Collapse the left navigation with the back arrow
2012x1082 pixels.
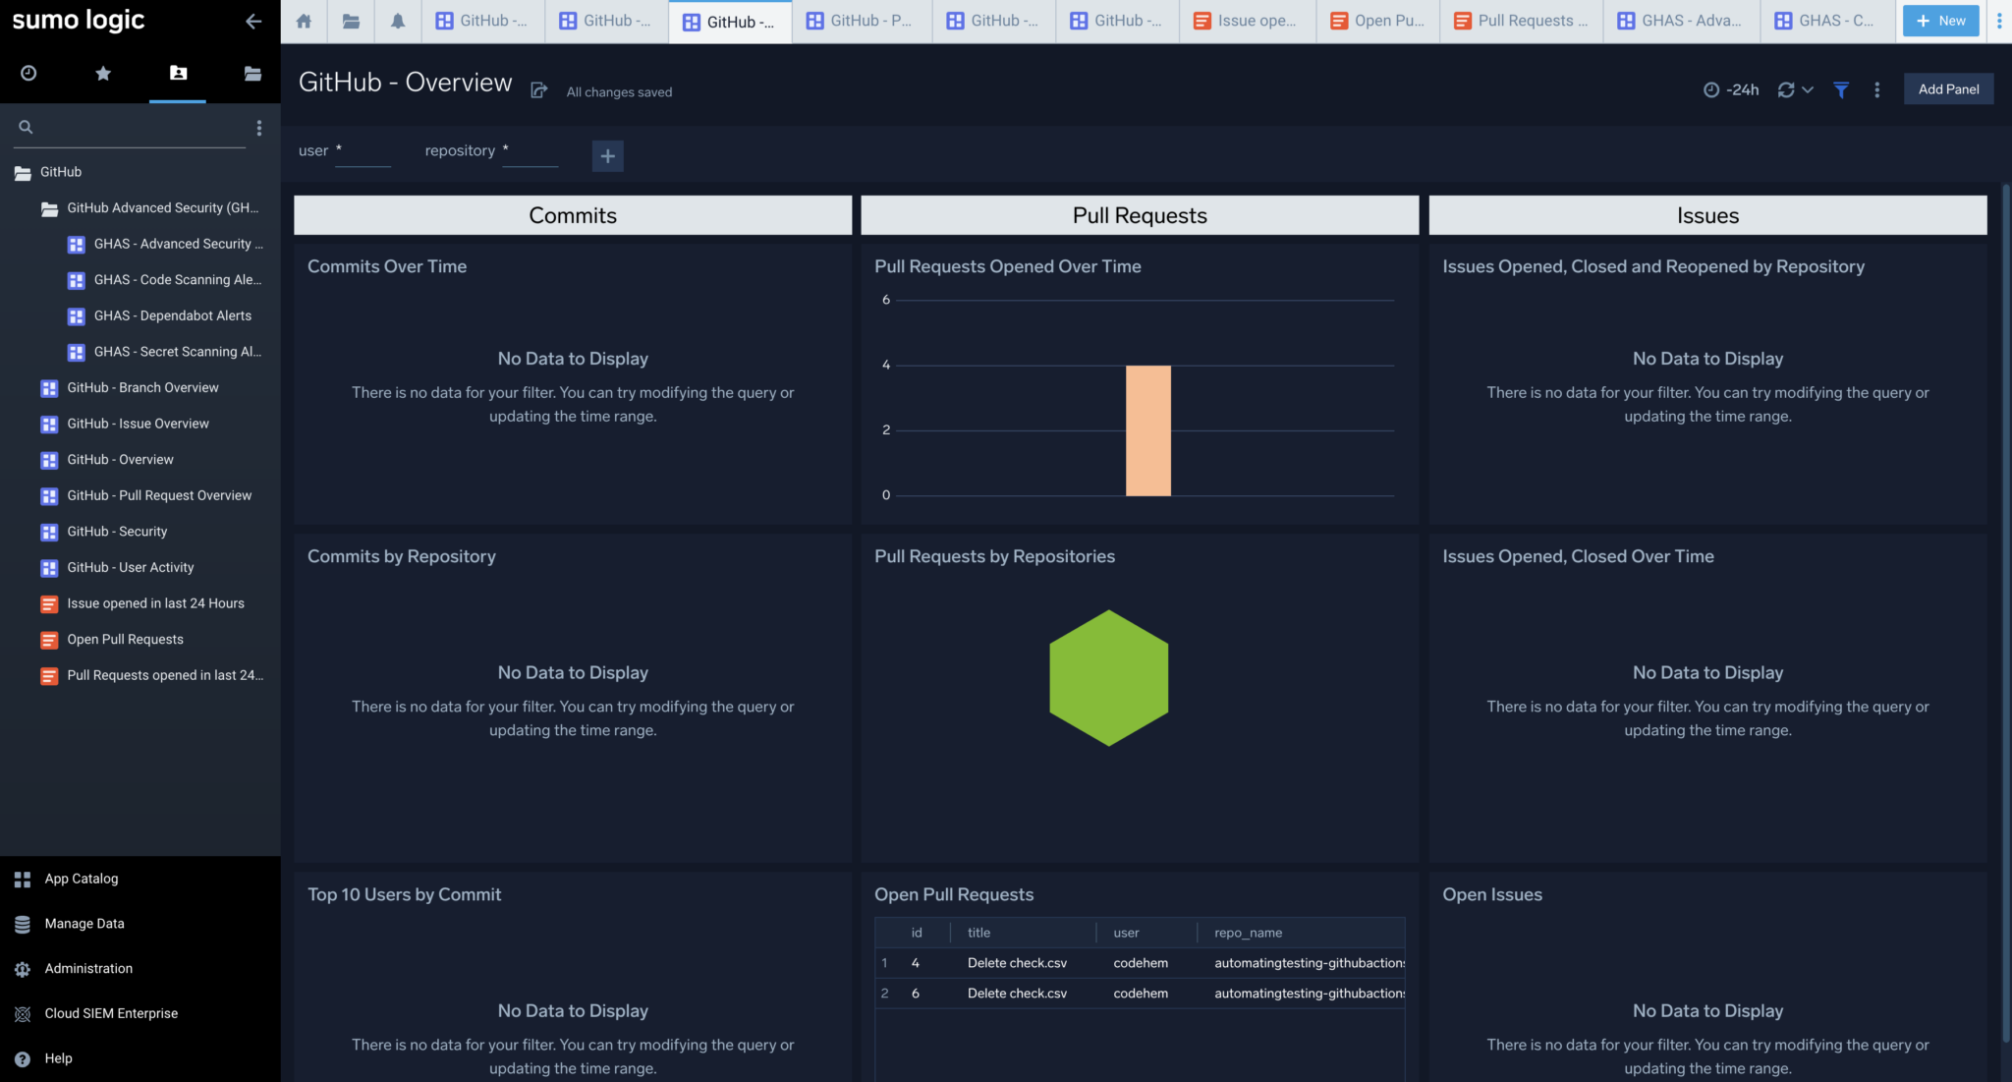pos(253,21)
